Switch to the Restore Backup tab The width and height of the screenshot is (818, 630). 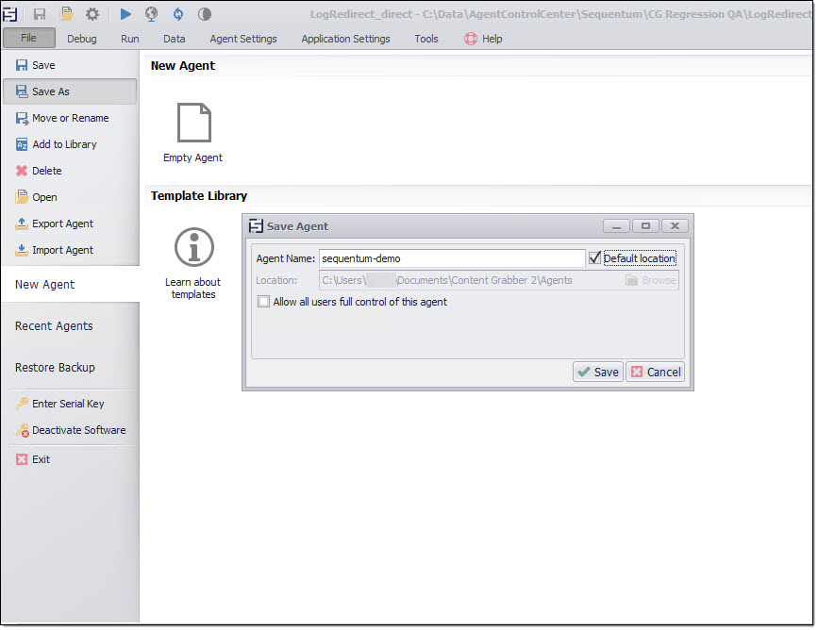(55, 368)
